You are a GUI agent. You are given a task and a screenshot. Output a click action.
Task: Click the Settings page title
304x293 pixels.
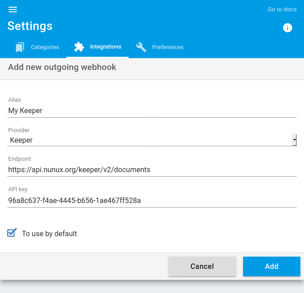[30, 26]
